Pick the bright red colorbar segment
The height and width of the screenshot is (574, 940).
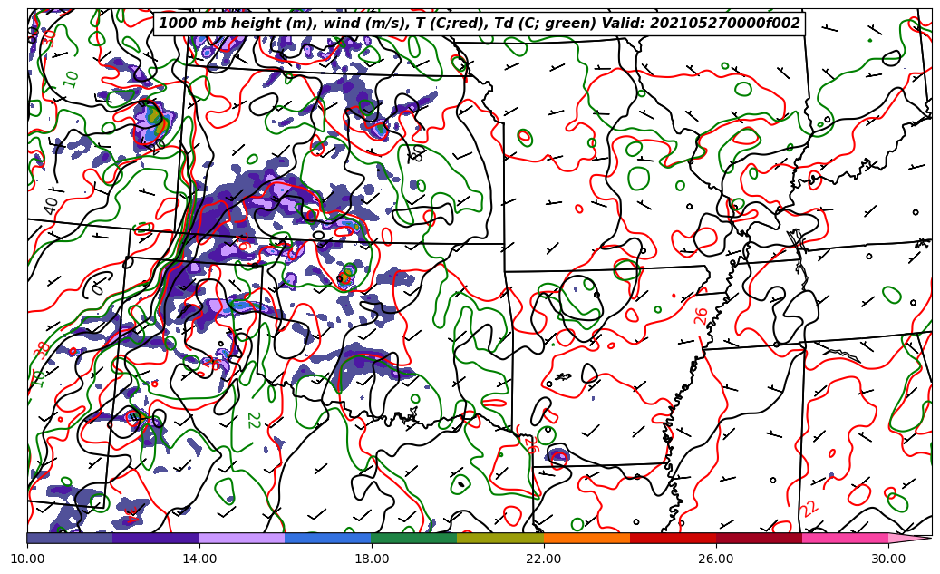673,538
